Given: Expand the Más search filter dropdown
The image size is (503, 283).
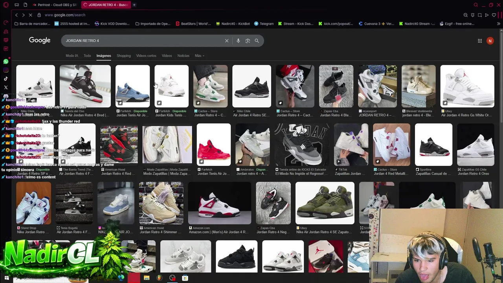Looking at the screenshot, I should [x=199, y=55].
